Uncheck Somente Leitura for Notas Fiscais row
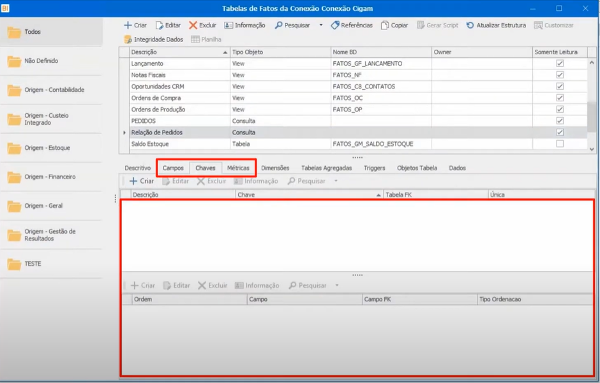 560,75
